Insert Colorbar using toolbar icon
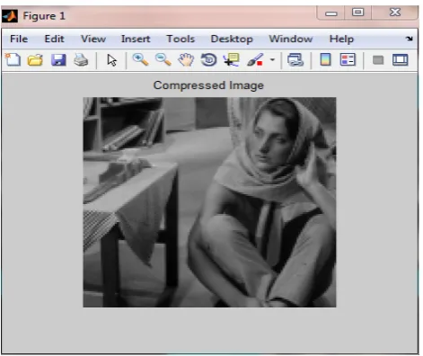 (x=325, y=59)
